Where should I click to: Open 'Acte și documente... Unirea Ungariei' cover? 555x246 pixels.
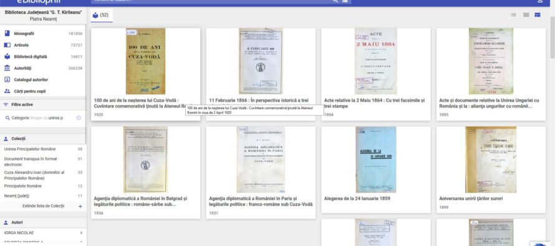491,61
